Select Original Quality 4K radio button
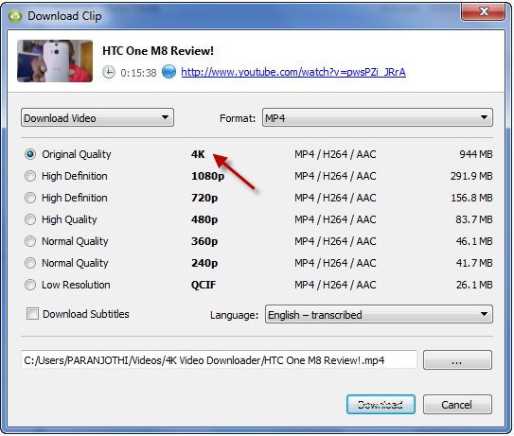Image resolution: width=514 pixels, height=436 pixels. point(30,154)
